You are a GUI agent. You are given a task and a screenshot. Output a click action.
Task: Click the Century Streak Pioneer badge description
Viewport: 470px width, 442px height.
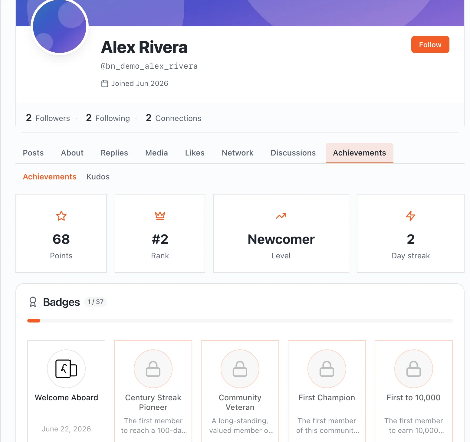[153, 426]
